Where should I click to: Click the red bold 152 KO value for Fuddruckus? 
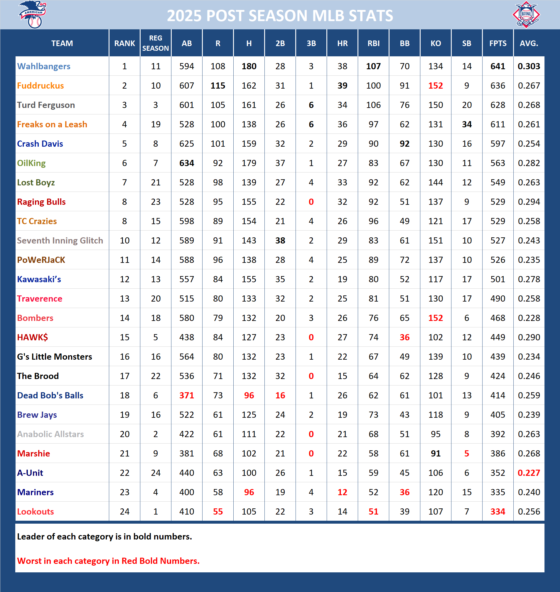(435, 86)
